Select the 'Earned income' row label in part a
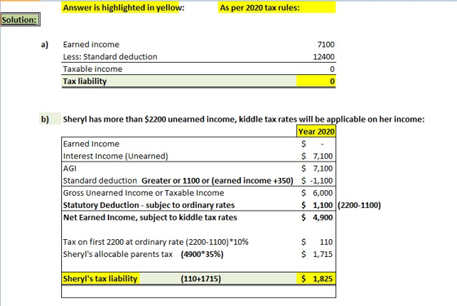 point(91,45)
